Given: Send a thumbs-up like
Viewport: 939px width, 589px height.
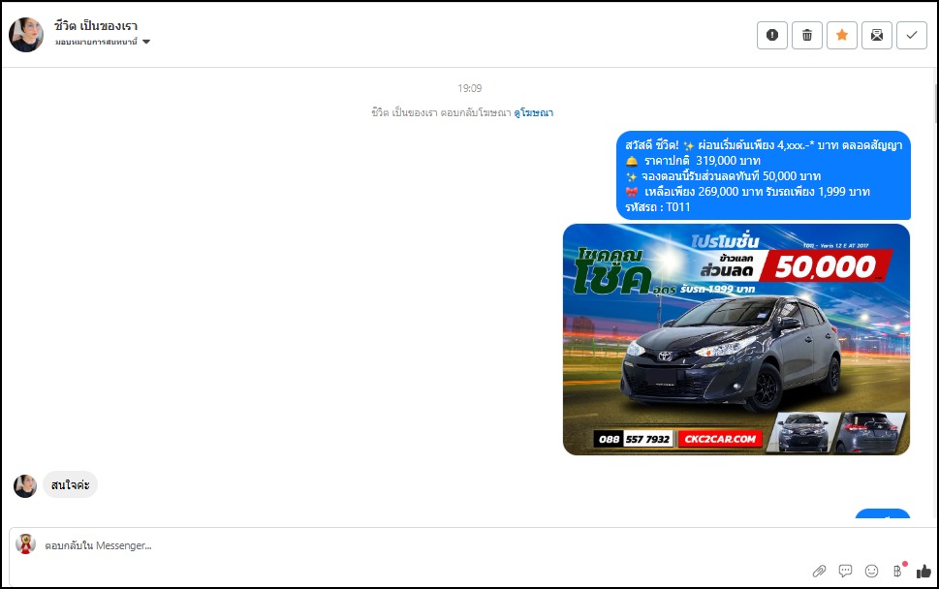Looking at the screenshot, I should [923, 571].
